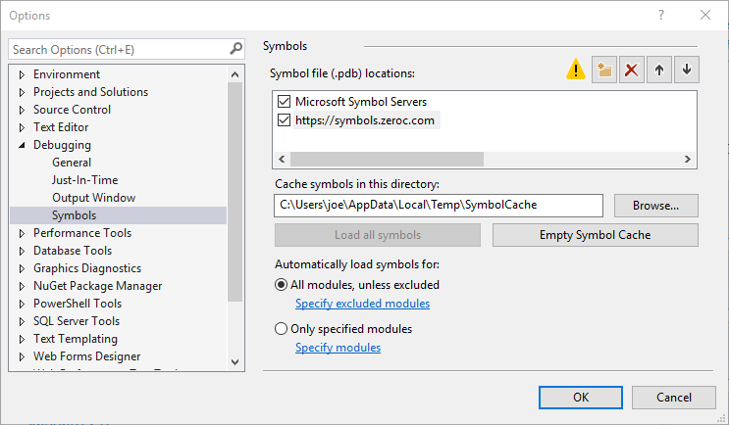Viewport: 729px width, 425px height.
Task: Expand the Text Editor node
Action: coord(22,127)
